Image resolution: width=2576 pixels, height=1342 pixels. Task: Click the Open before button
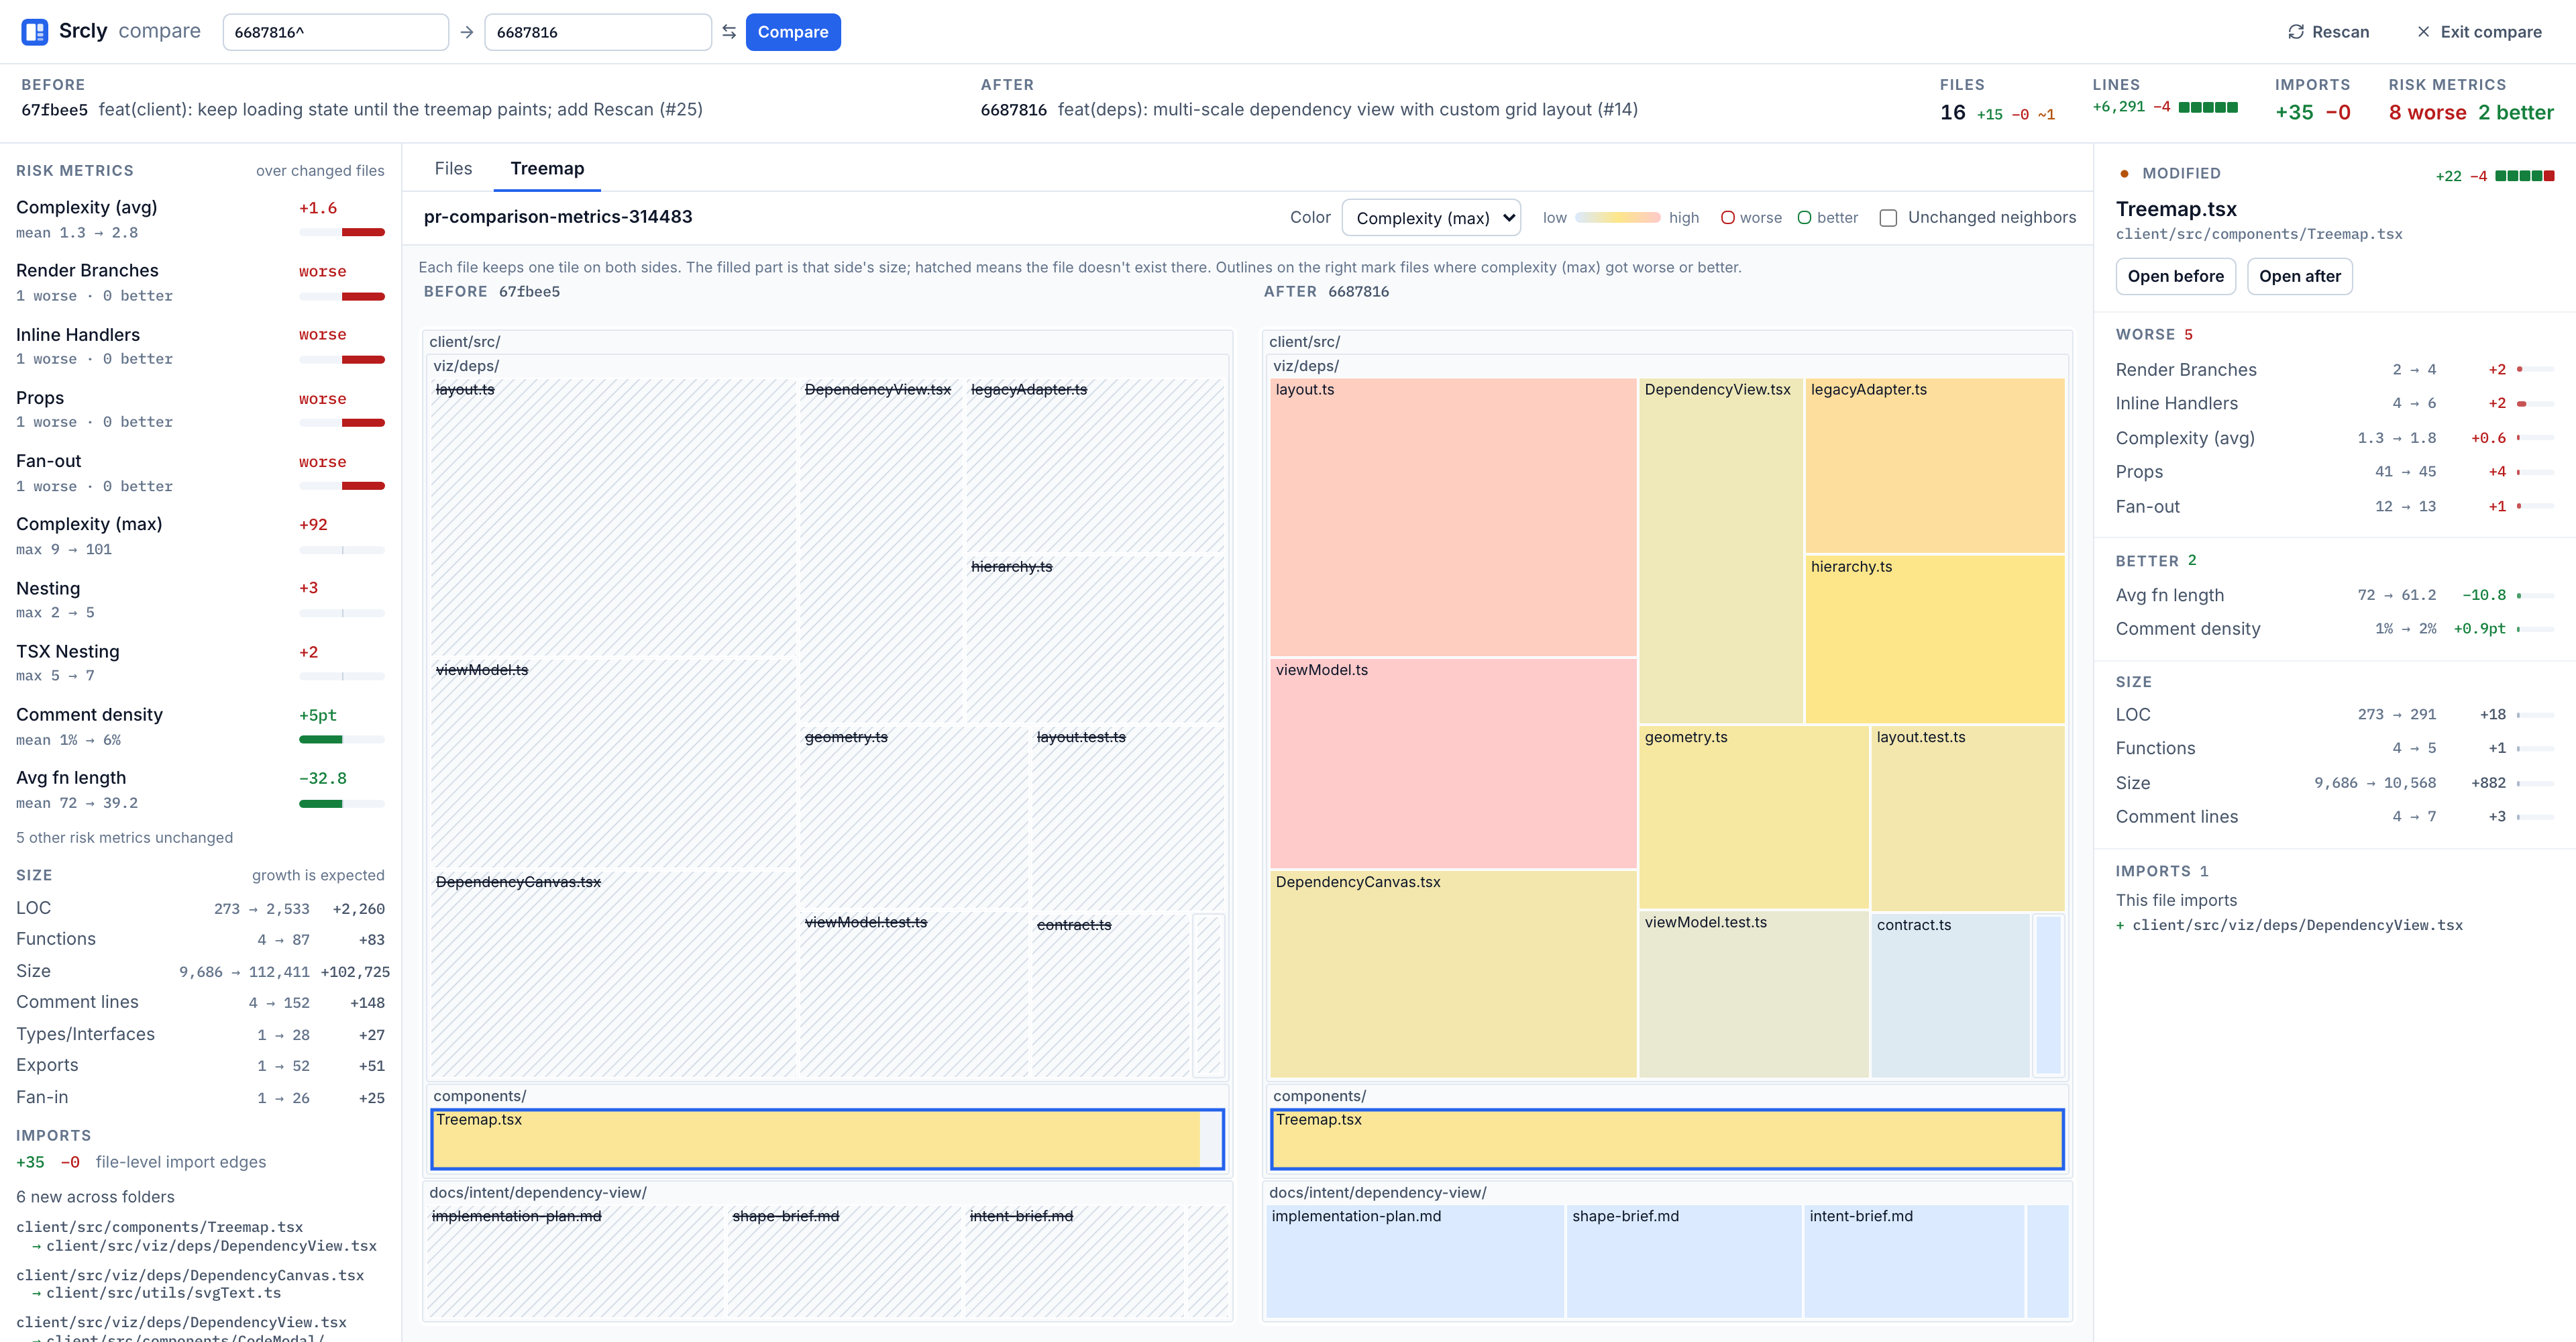click(2175, 276)
